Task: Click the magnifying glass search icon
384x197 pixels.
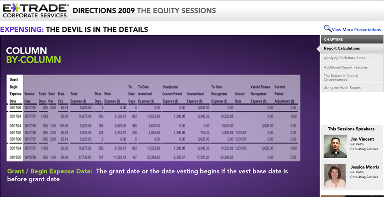Action: [x=328, y=28]
